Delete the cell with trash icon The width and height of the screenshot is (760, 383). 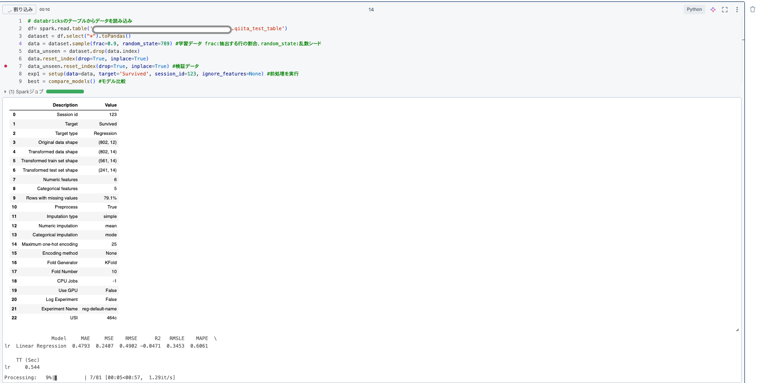point(752,9)
